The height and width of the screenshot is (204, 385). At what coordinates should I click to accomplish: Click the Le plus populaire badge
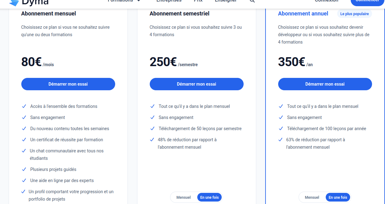[x=354, y=14]
